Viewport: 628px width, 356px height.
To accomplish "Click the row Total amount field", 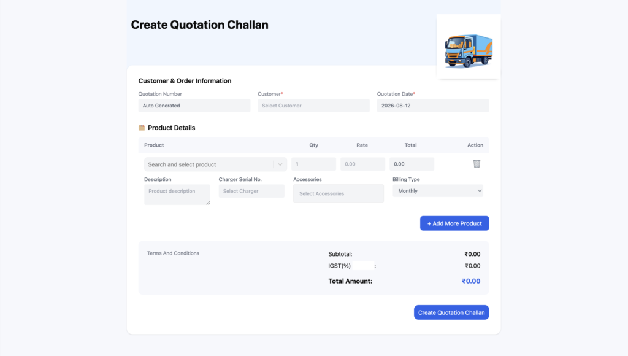I will click(412, 164).
